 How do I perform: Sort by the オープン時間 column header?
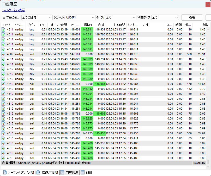pyautogui.click(x=58, y=25)
